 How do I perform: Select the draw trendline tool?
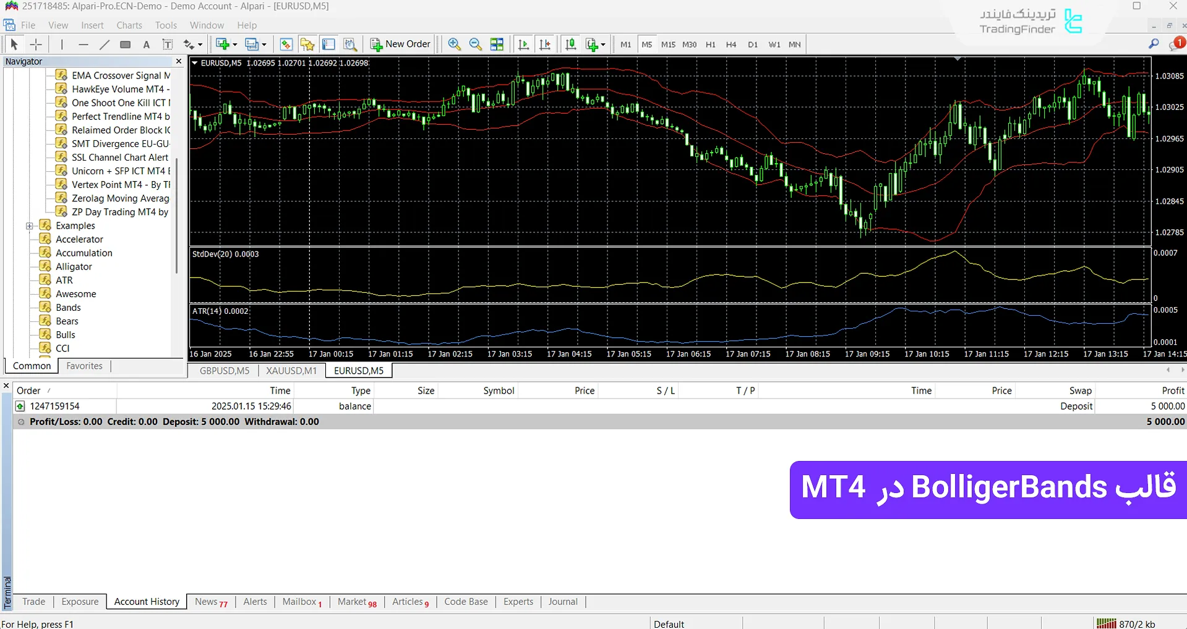coord(105,44)
